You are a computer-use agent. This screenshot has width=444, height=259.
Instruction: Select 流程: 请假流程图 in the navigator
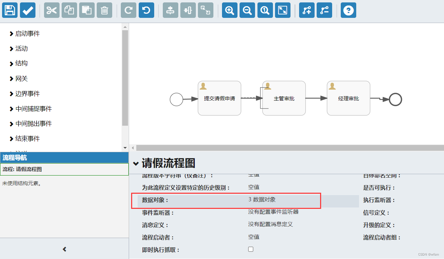(x=64, y=169)
